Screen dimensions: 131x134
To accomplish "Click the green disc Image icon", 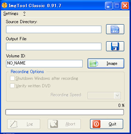I will (x=94, y=63).
